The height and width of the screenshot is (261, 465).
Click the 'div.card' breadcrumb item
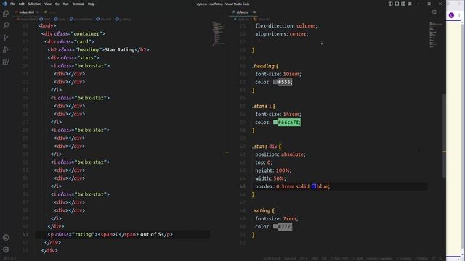[x=103, y=20]
